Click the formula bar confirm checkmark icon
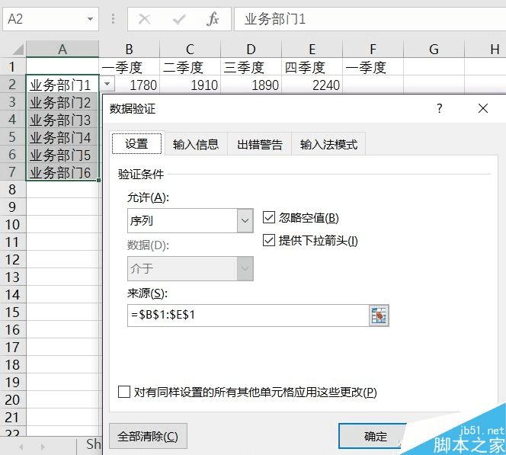 178,19
